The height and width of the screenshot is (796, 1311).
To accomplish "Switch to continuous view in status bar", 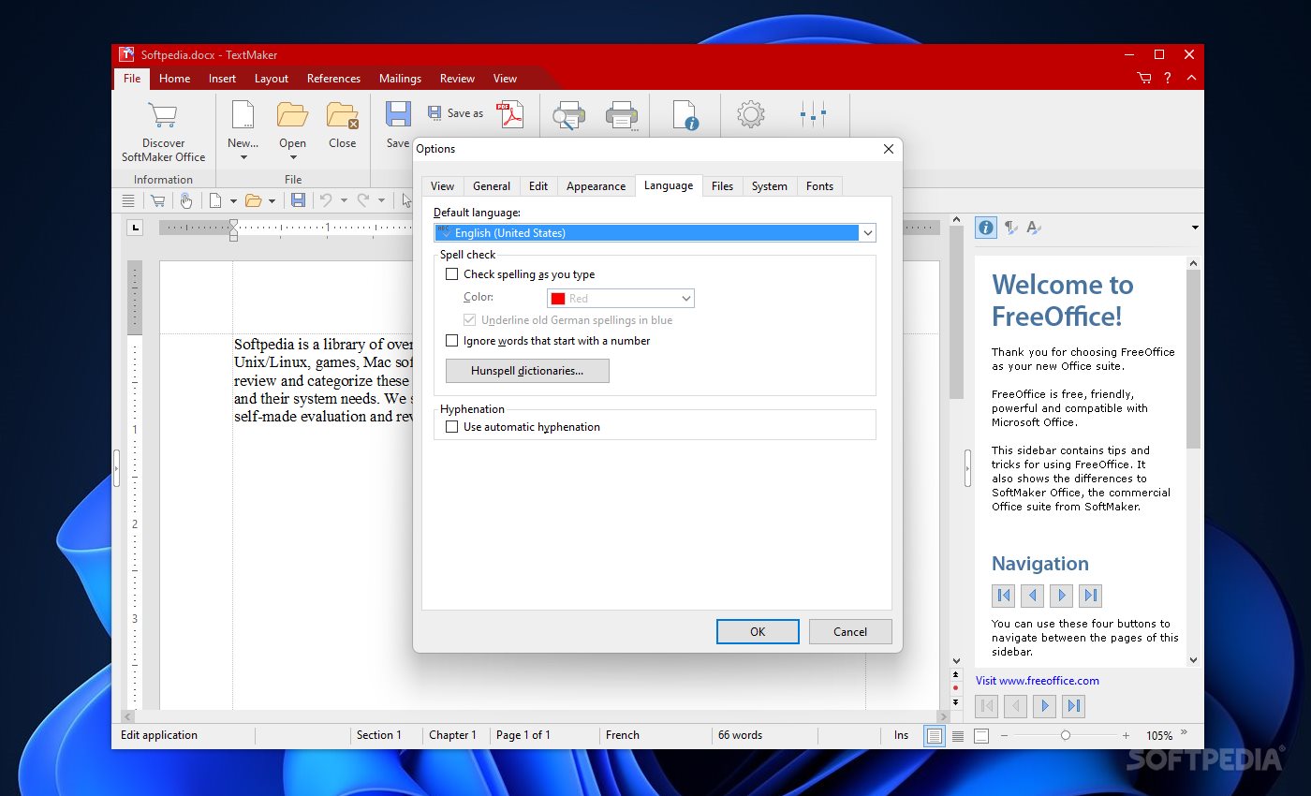I will point(958,736).
